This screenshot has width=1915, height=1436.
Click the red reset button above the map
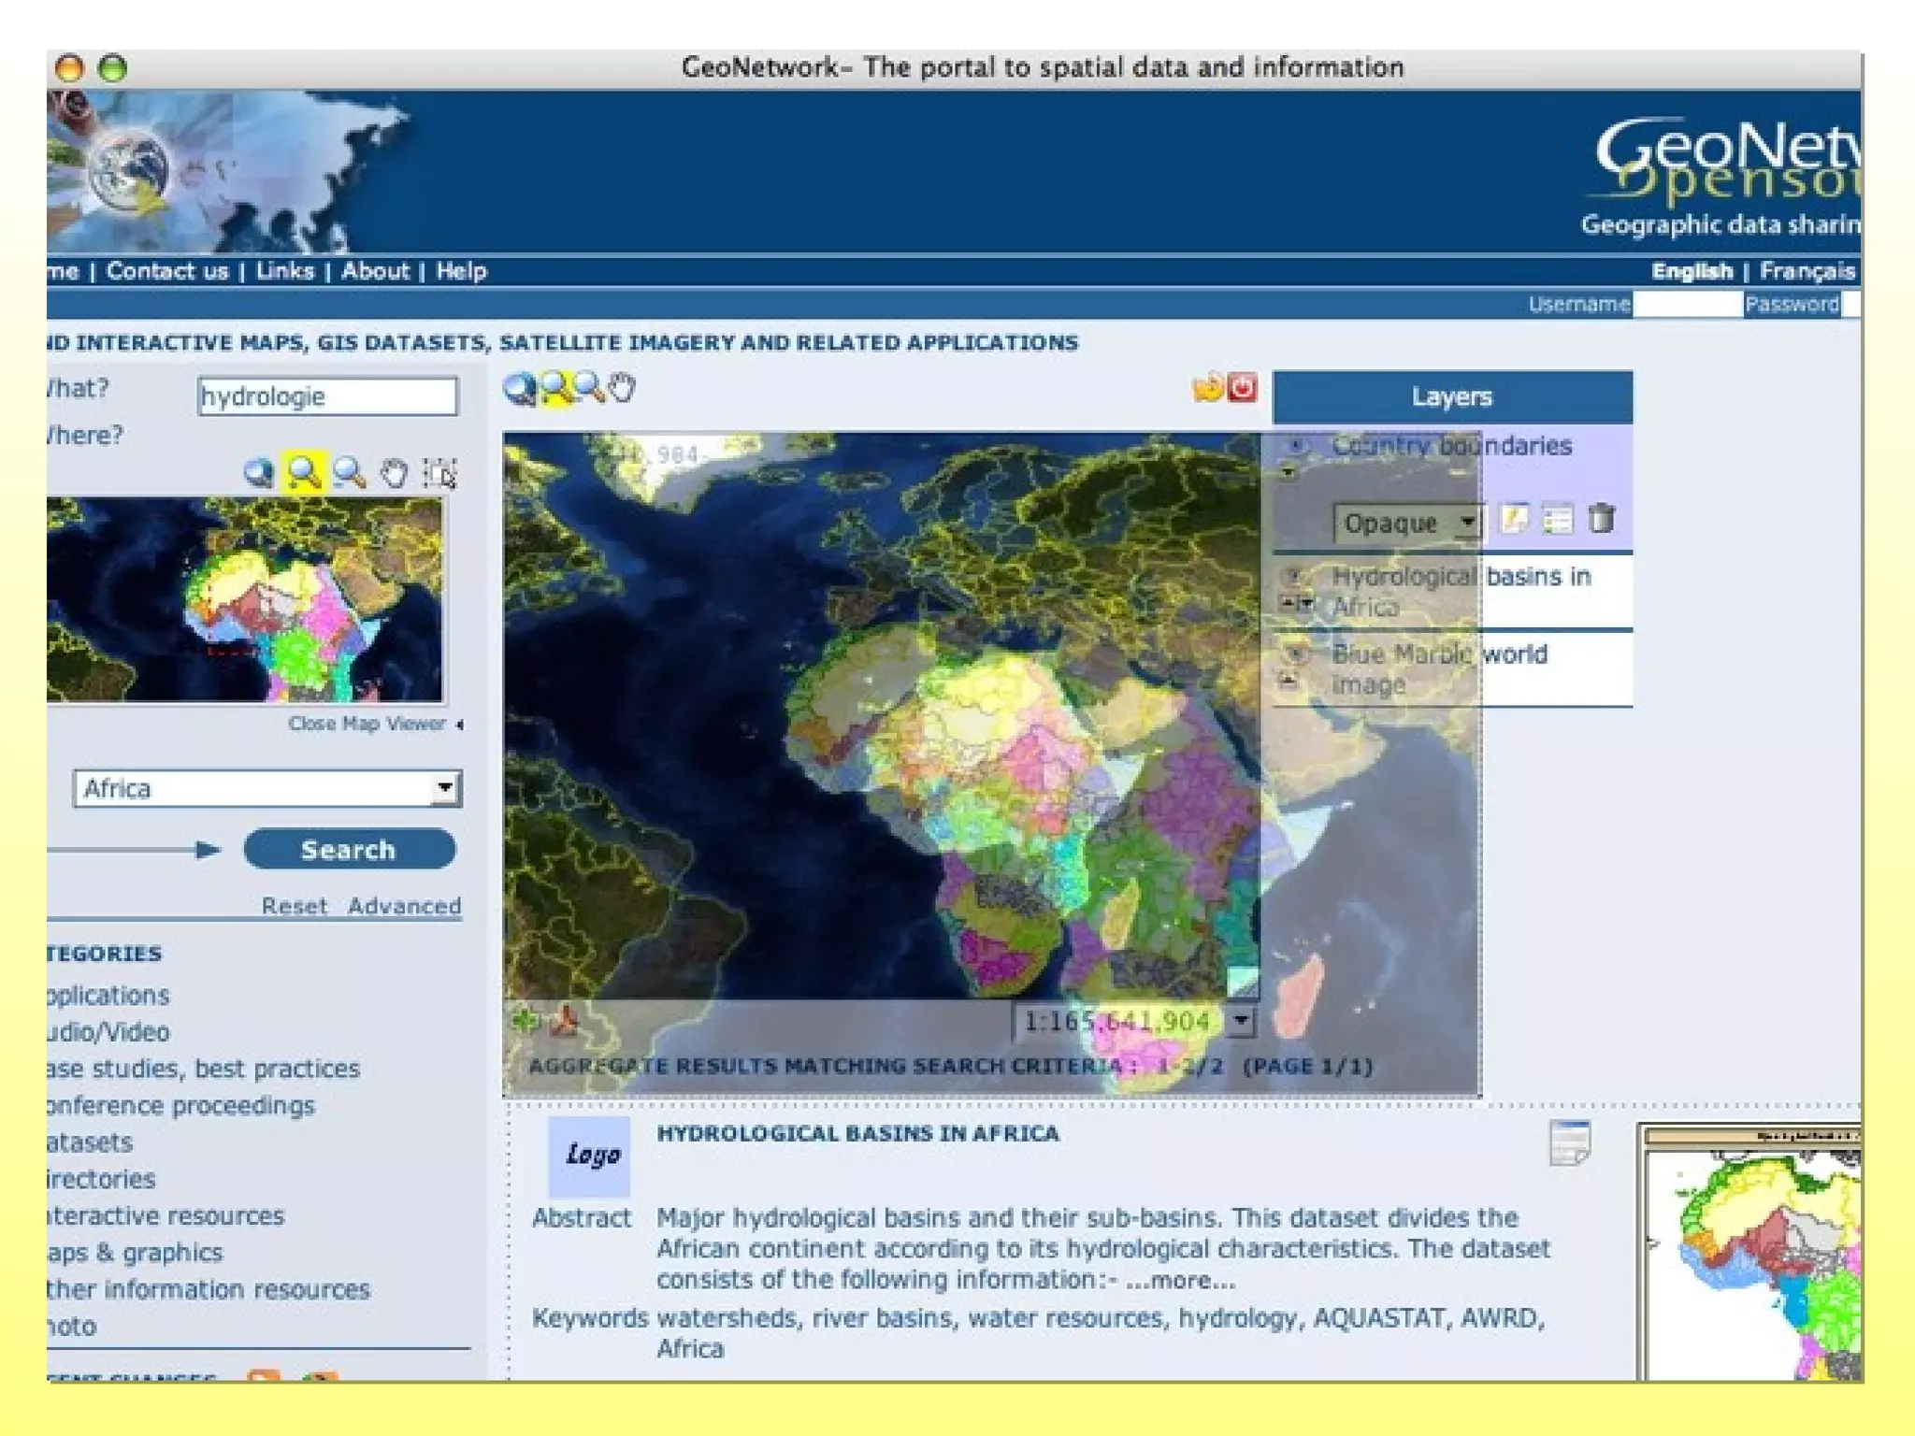coord(1242,387)
